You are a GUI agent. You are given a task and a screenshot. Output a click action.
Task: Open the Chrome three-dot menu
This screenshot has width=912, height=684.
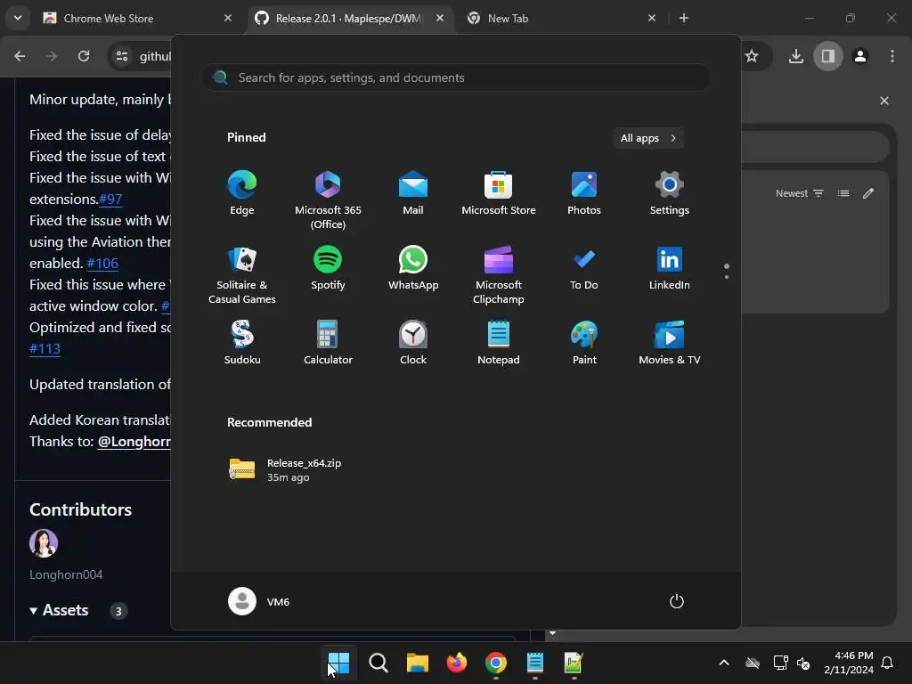(x=892, y=56)
